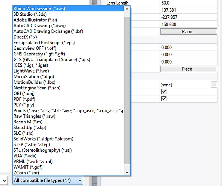The height and width of the screenshot is (186, 222).
Task: Open the browse ellipsis button beside (none)
Action: pyautogui.click(x=214, y=85)
